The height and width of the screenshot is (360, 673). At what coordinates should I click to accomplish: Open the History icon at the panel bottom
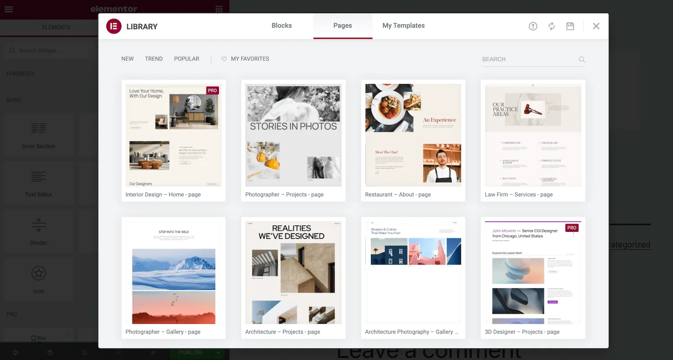(x=84, y=352)
